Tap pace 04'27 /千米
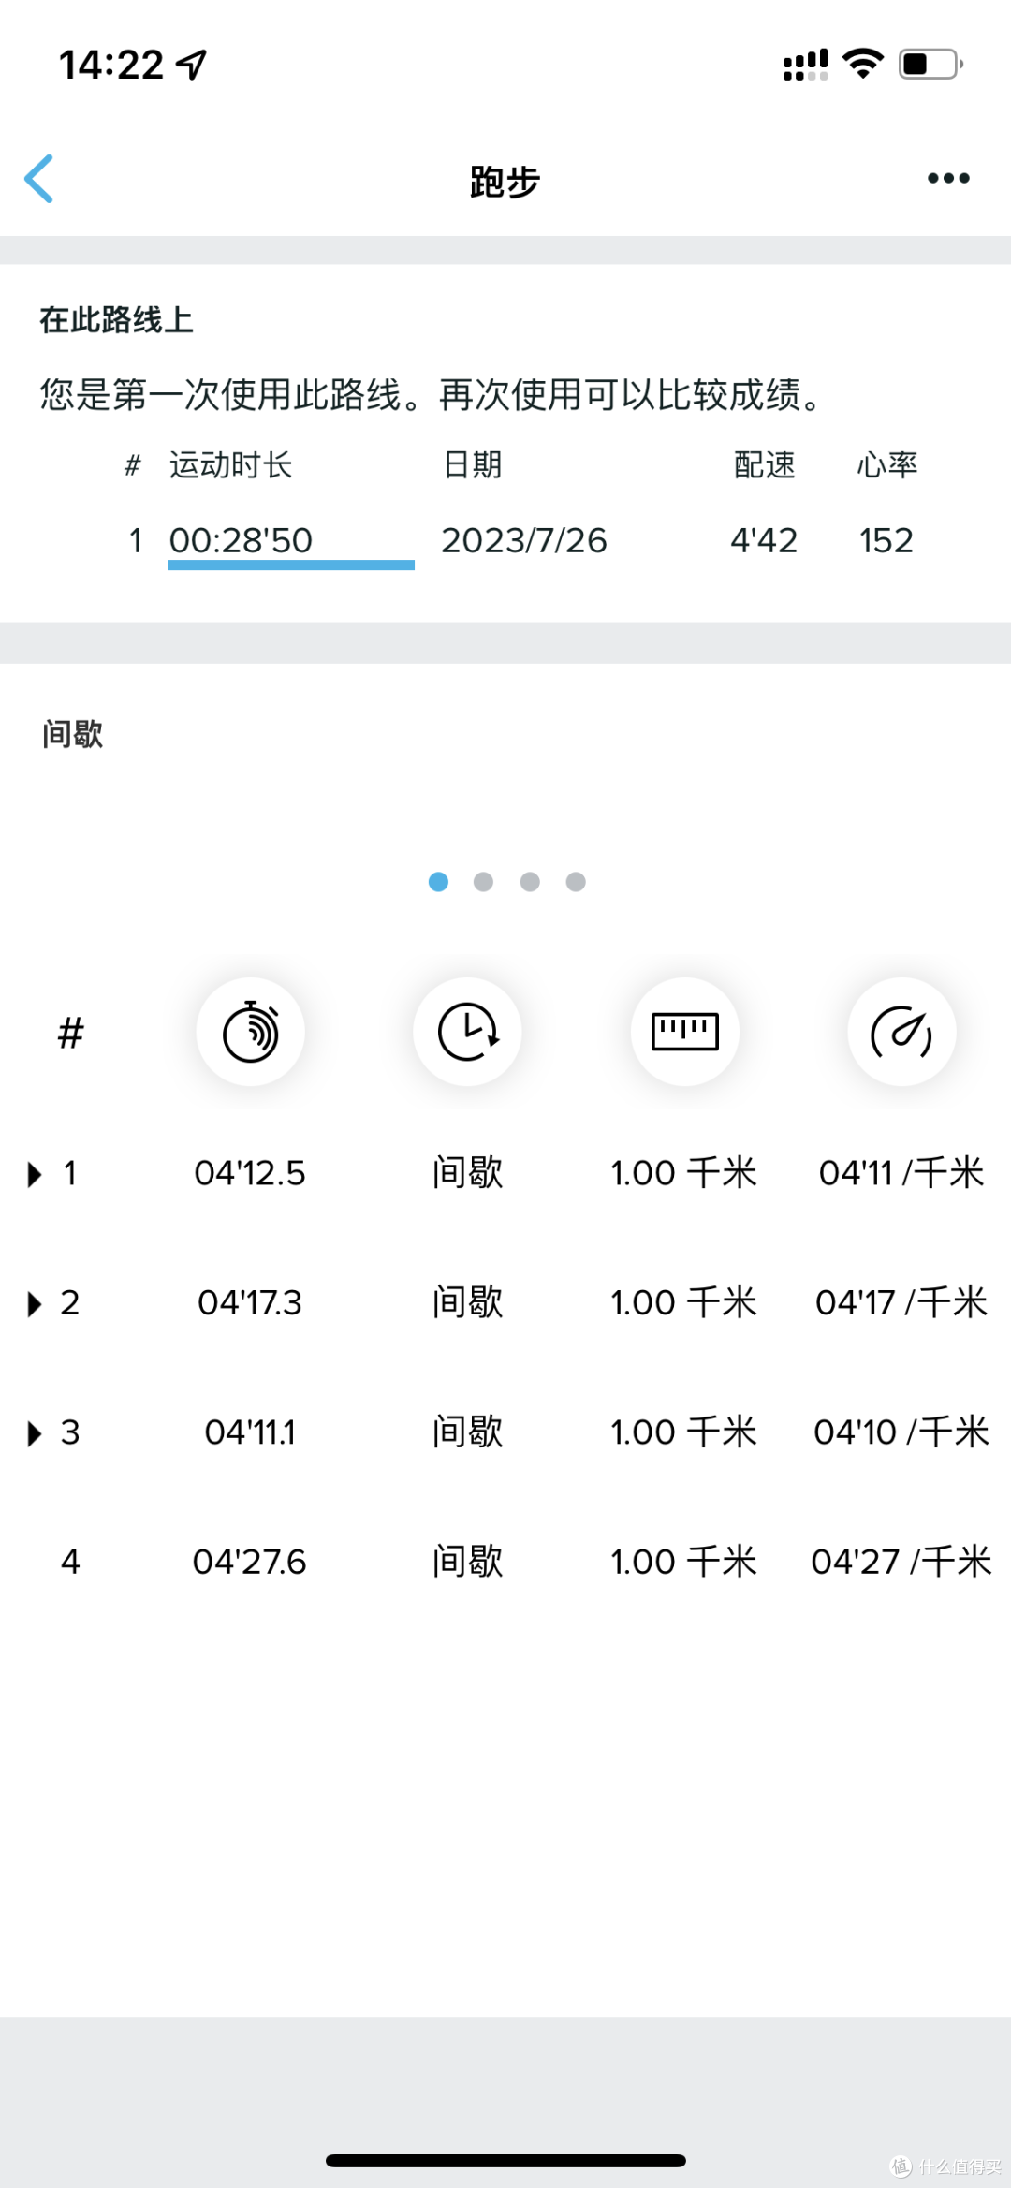1011x2188 pixels. click(x=901, y=1562)
